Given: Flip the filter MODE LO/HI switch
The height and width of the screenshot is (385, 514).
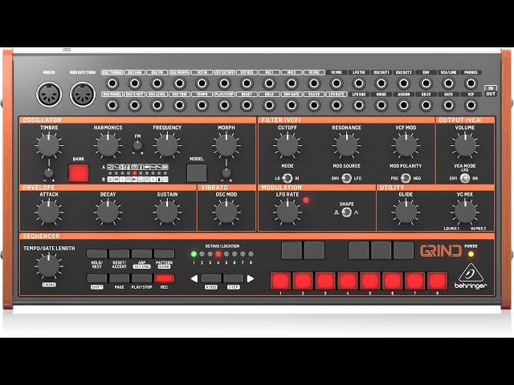Looking at the screenshot, I should point(288,178).
